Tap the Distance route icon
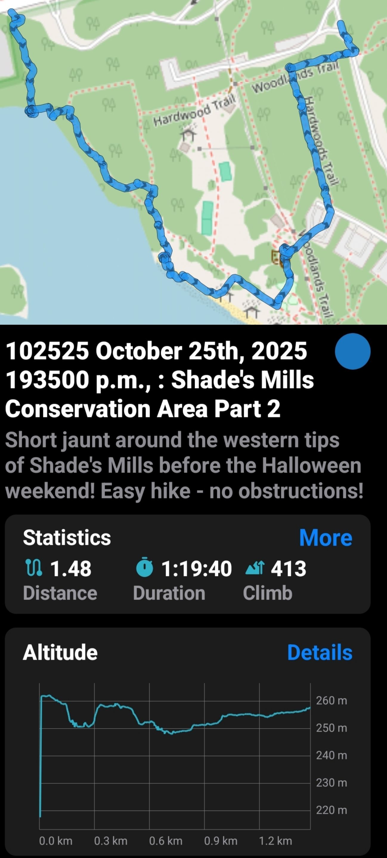Screen dimensions: 387x858 [x=34, y=568]
